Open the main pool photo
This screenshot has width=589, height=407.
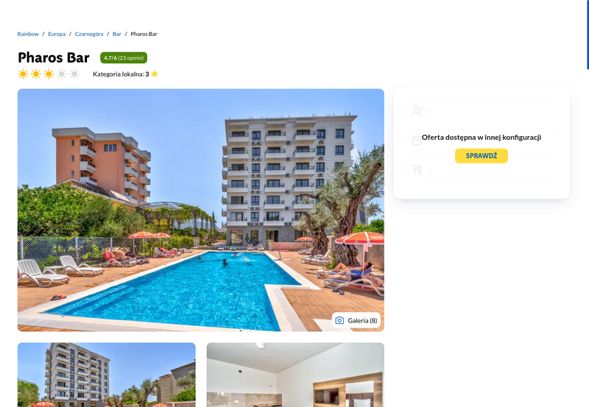[200, 210]
